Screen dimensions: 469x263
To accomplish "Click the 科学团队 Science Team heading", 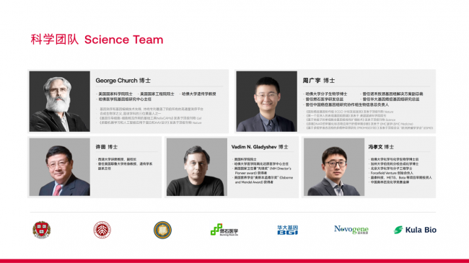I will pyautogui.click(x=97, y=40).
